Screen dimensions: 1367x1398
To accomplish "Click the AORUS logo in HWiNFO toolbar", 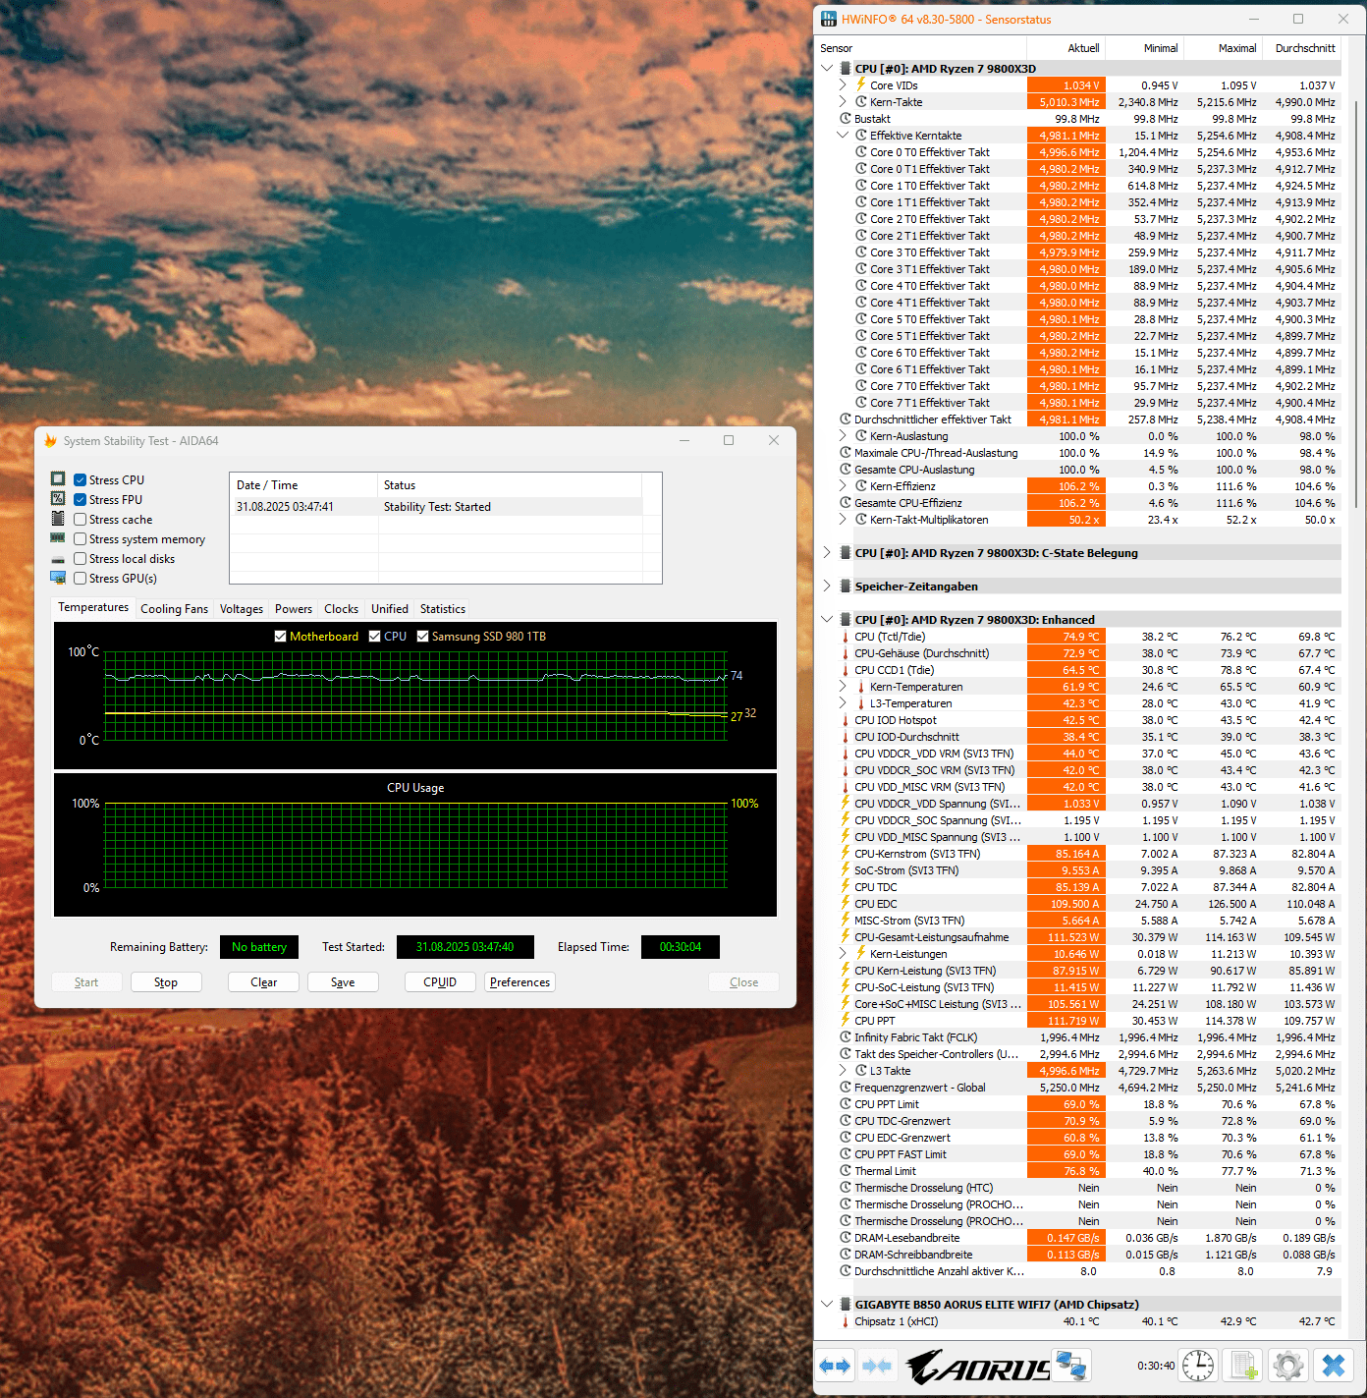I will tap(978, 1367).
